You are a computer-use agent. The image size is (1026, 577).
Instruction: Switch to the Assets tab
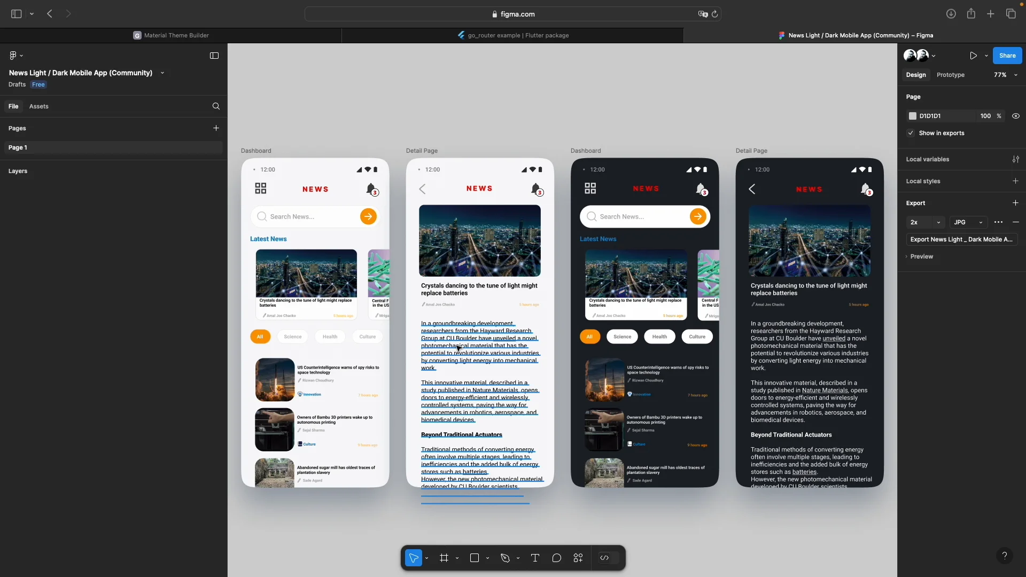click(38, 106)
